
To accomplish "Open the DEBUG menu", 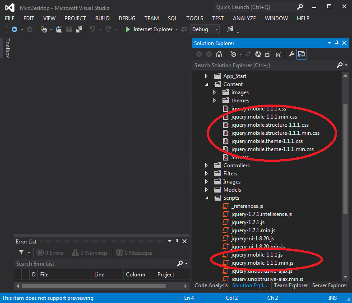I will [127, 18].
